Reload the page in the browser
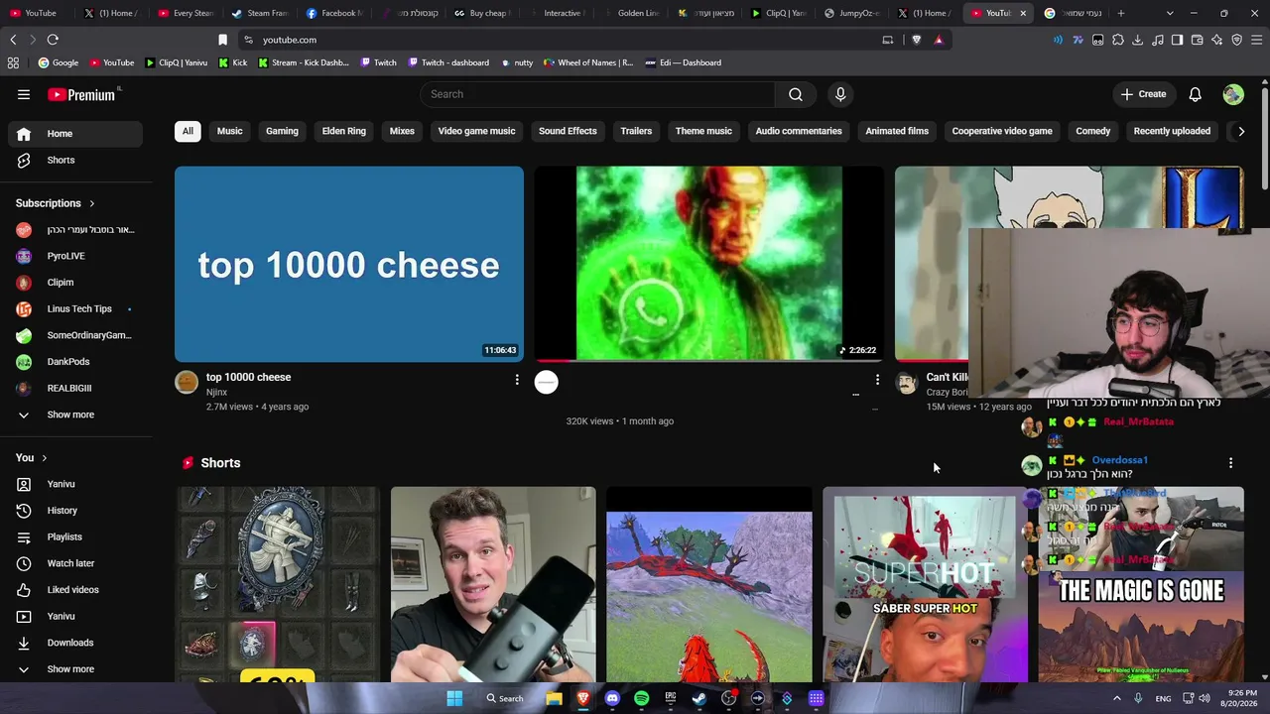The image size is (1270, 714). tap(53, 40)
